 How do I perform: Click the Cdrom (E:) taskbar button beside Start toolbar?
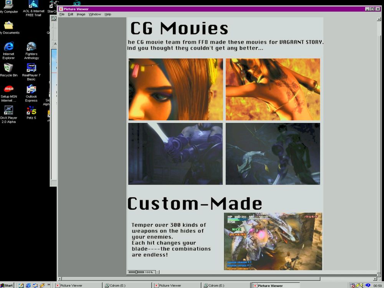click(127, 286)
